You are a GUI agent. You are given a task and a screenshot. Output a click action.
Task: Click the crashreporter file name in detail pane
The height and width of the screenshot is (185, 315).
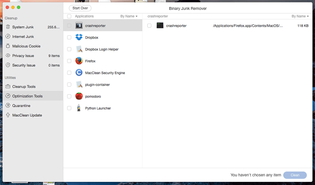point(176,26)
